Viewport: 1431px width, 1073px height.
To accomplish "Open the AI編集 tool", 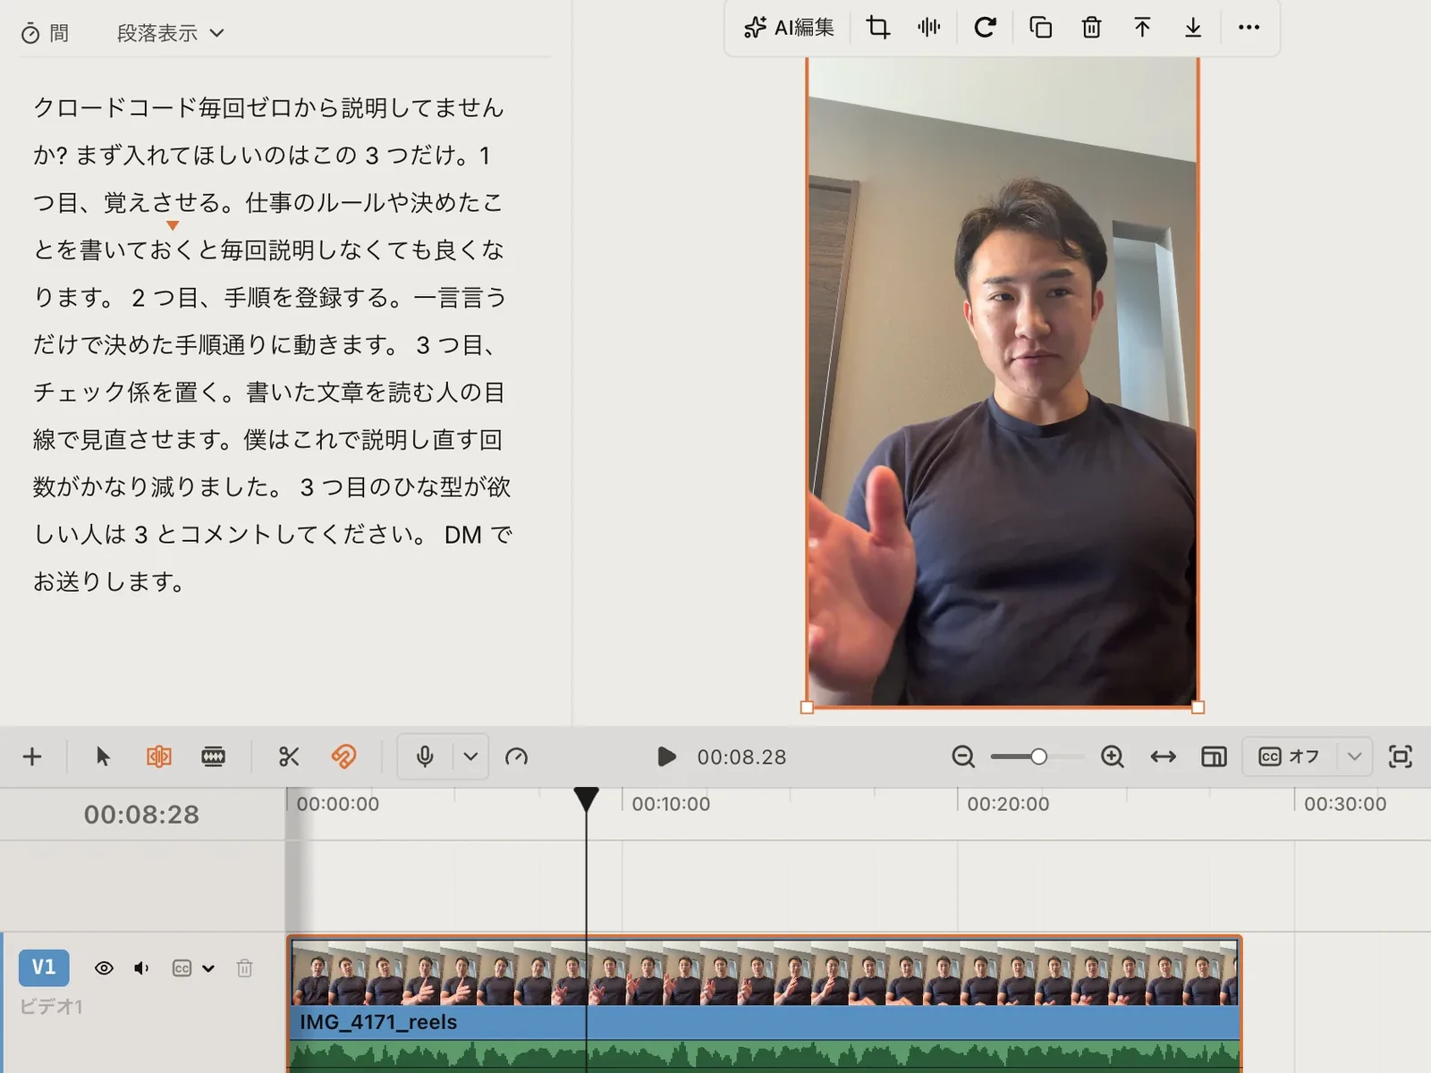I will (789, 28).
